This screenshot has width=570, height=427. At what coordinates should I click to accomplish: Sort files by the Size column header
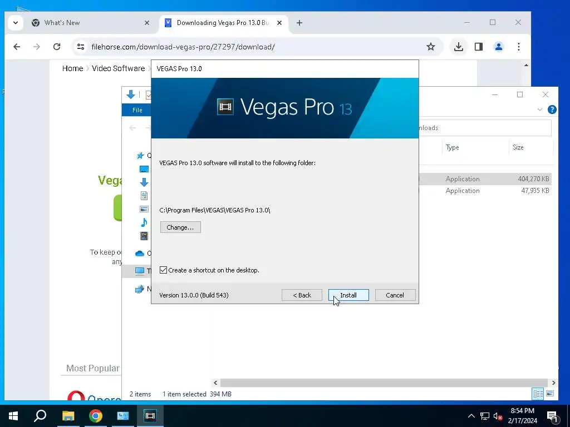pos(518,147)
